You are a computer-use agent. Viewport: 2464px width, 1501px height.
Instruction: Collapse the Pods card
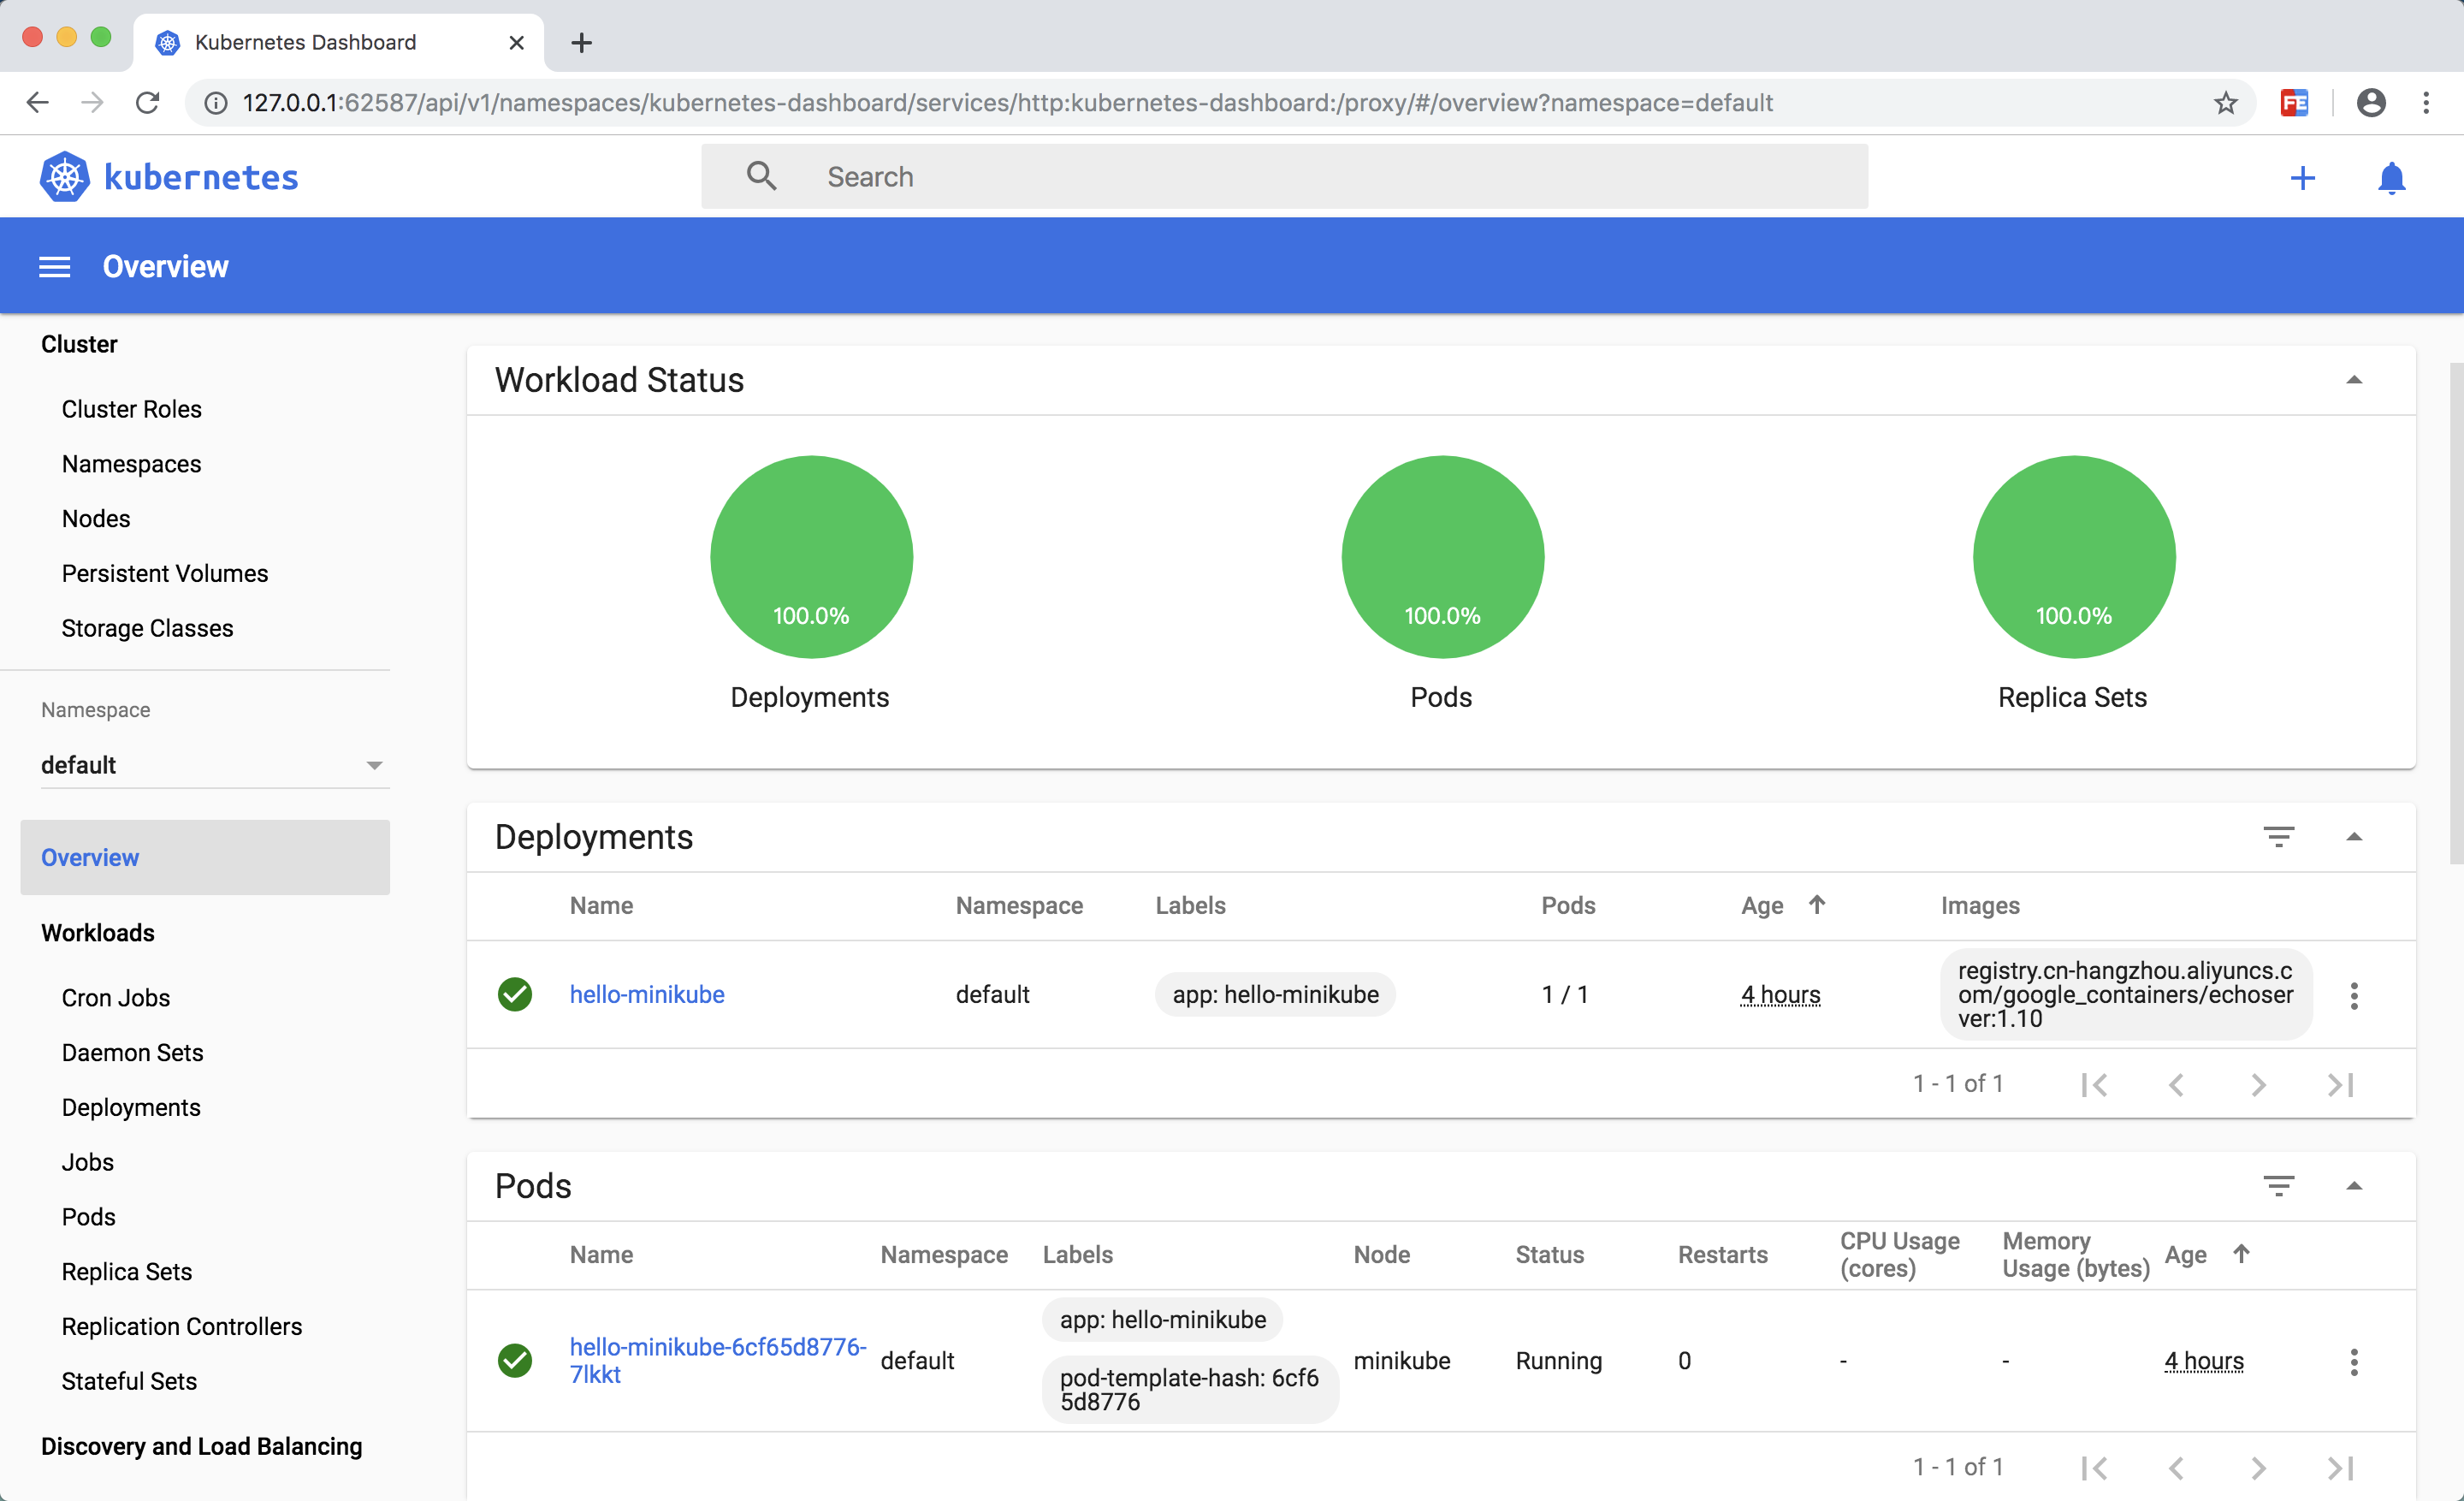[x=2354, y=1186]
